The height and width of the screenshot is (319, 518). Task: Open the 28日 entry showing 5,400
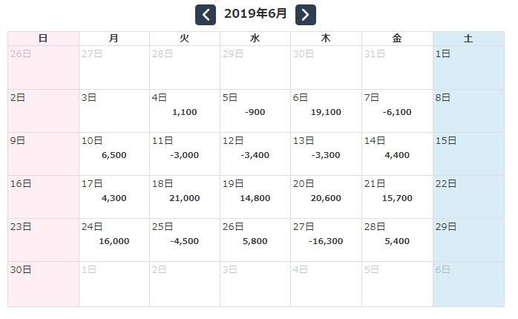coord(397,240)
